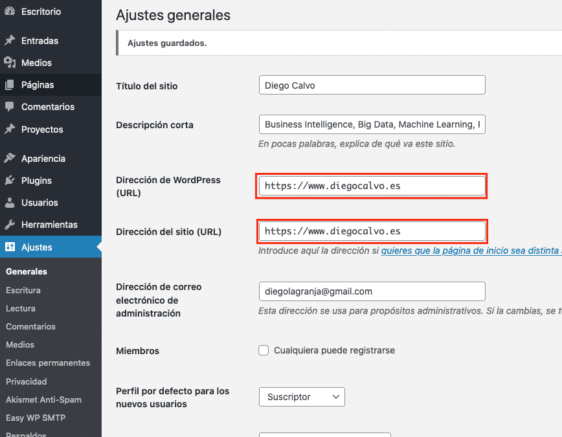
Task: Open Akismet Anti-Spam settings
Action: (x=43, y=399)
